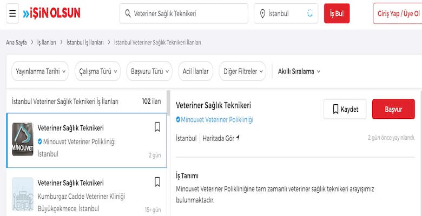Click detail panel job title heading
Screen dimensions: 422x216
[x=213, y=105]
